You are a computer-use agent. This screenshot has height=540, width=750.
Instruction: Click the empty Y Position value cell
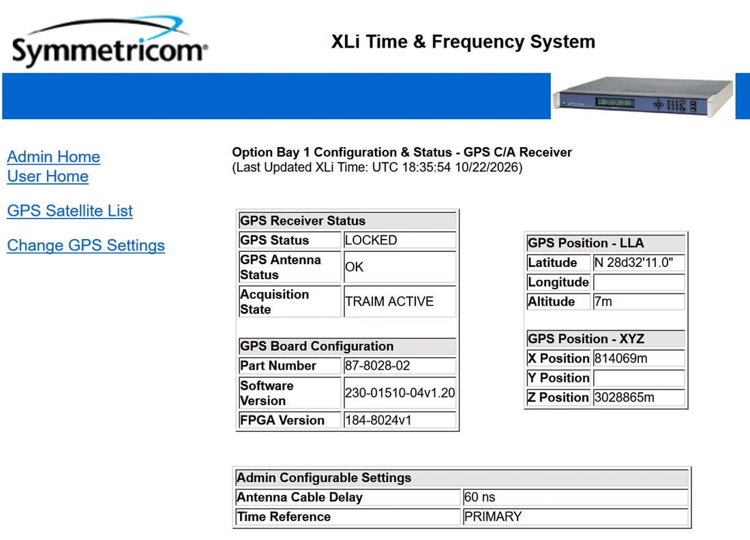click(x=639, y=378)
